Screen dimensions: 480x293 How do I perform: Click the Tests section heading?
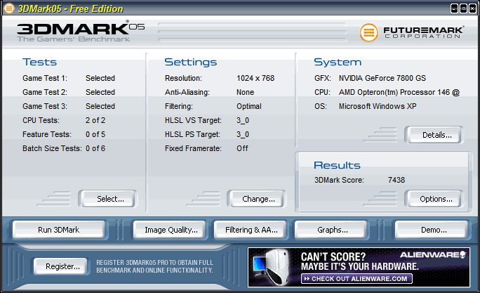coord(39,63)
